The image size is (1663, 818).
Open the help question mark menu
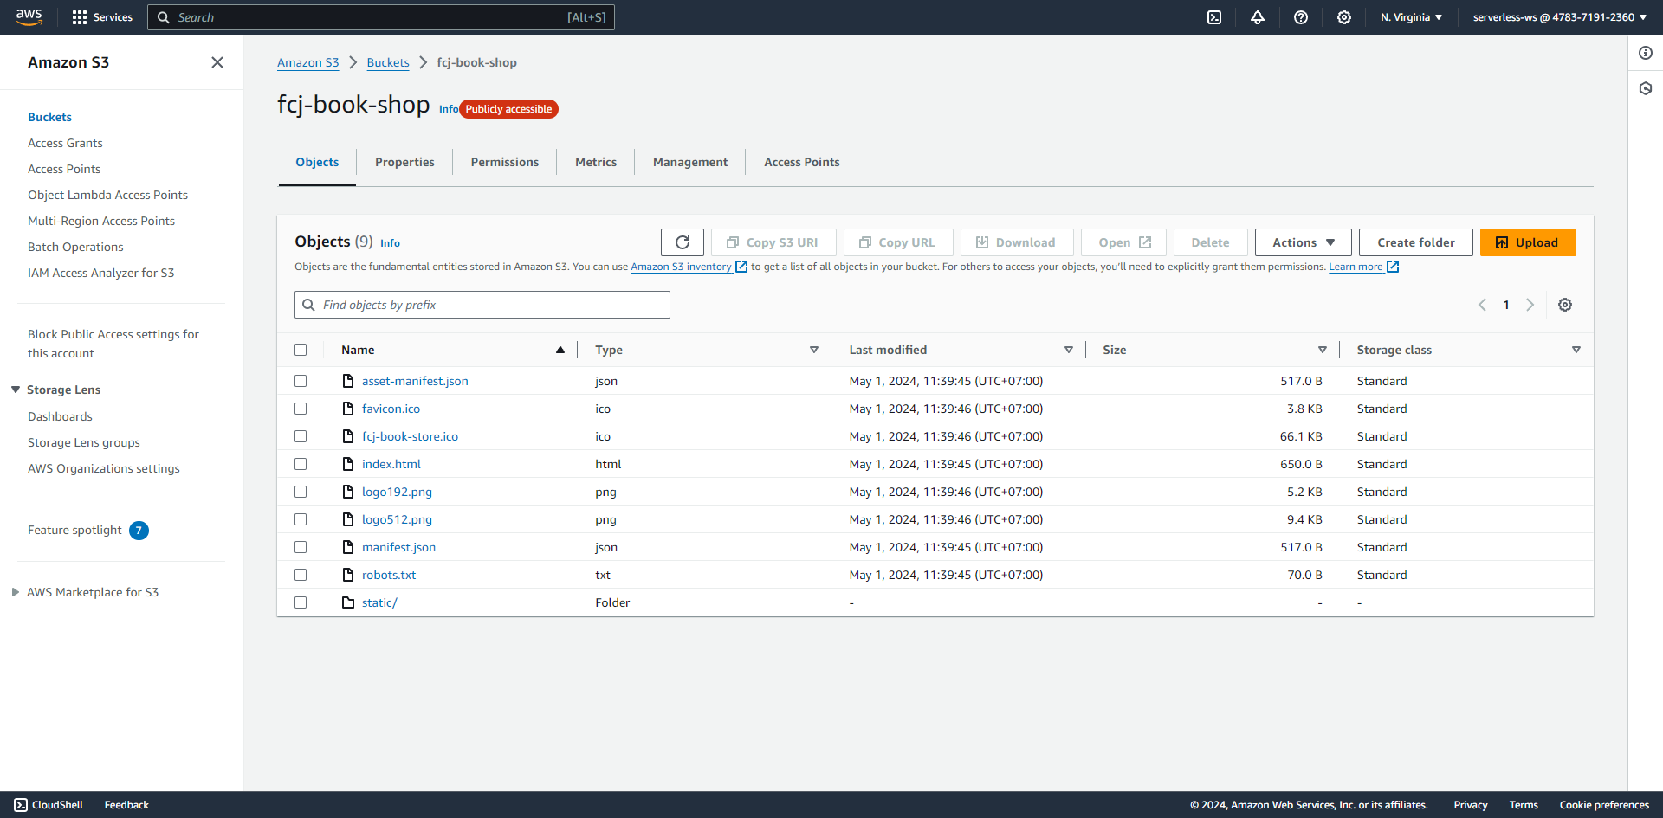(x=1301, y=17)
